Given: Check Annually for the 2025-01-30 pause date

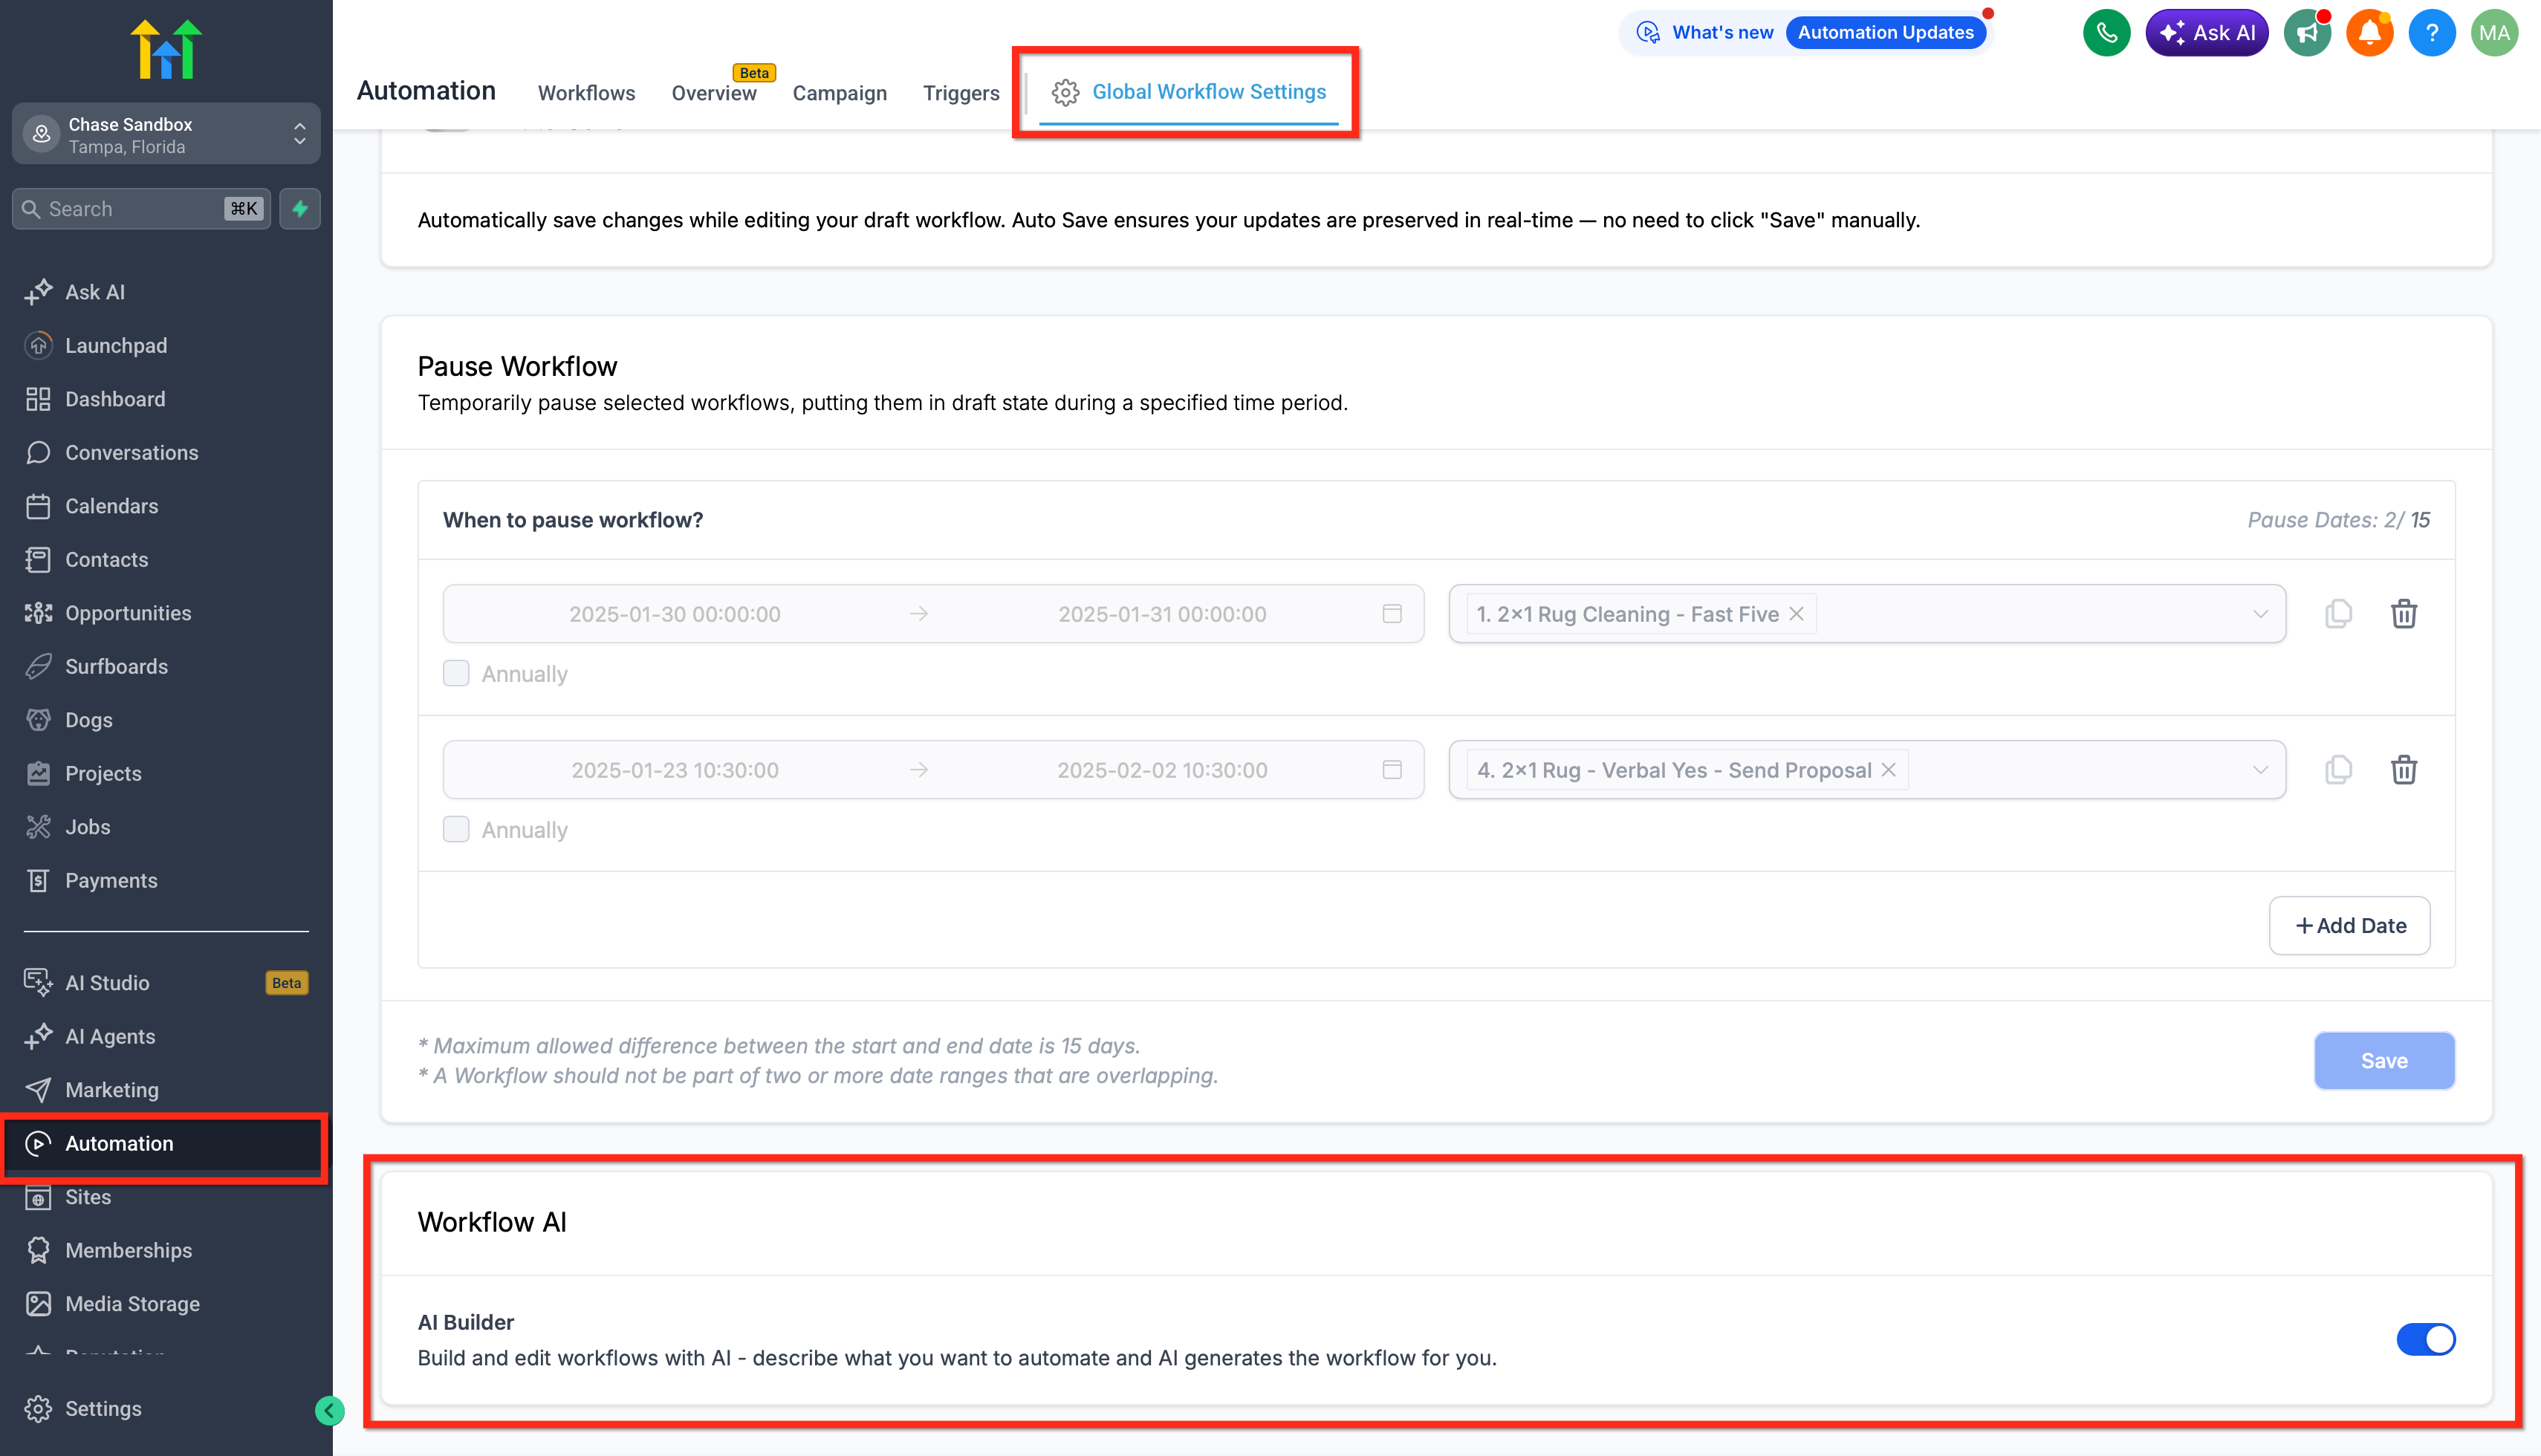Looking at the screenshot, I should click(456, 674).
